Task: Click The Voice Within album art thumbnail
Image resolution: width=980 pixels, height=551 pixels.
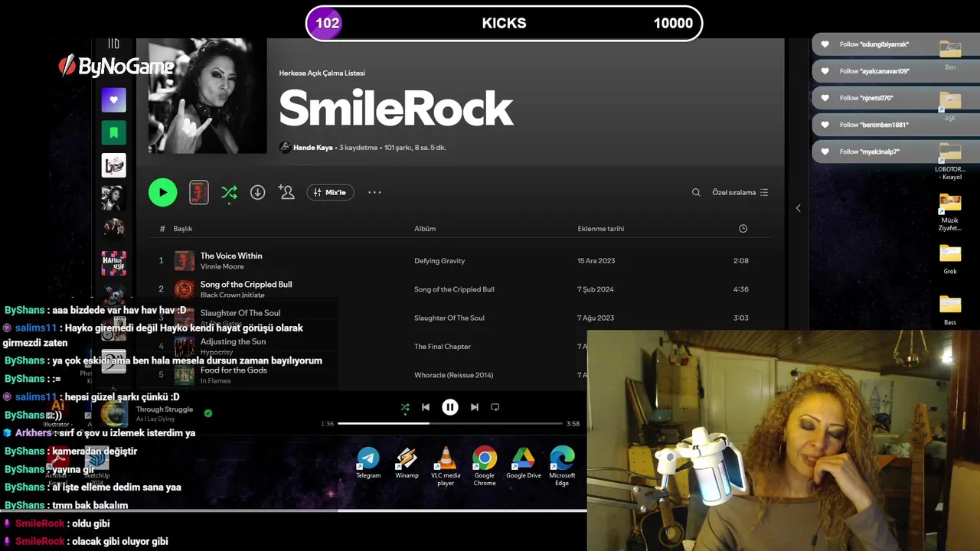Action: (184, 261)
